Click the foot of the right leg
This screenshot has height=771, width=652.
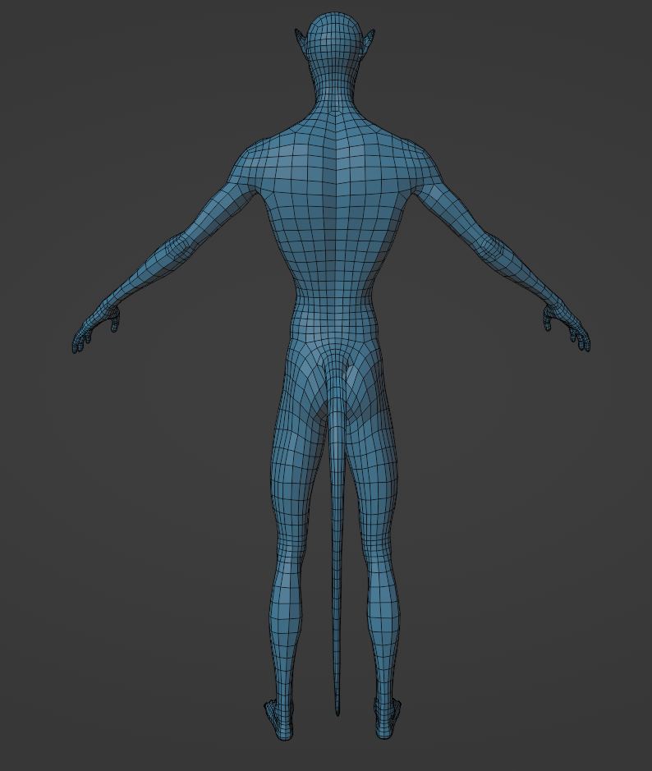tap(388, 718)
